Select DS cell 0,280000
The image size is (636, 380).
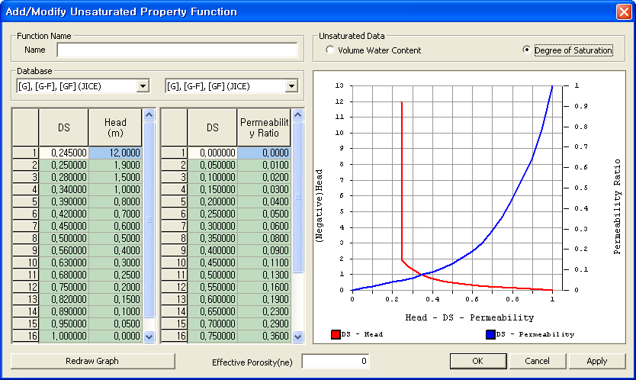(64, 177)
